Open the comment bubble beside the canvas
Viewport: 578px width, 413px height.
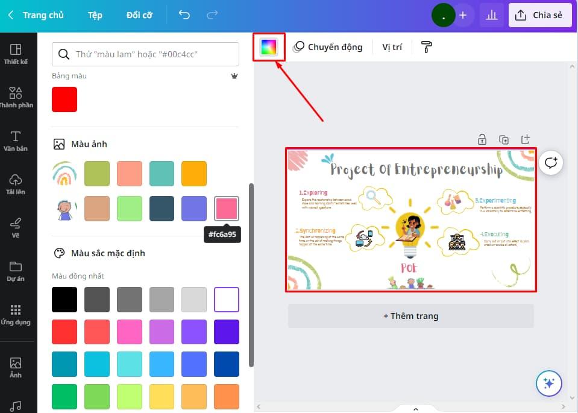[x=550, y=162]
